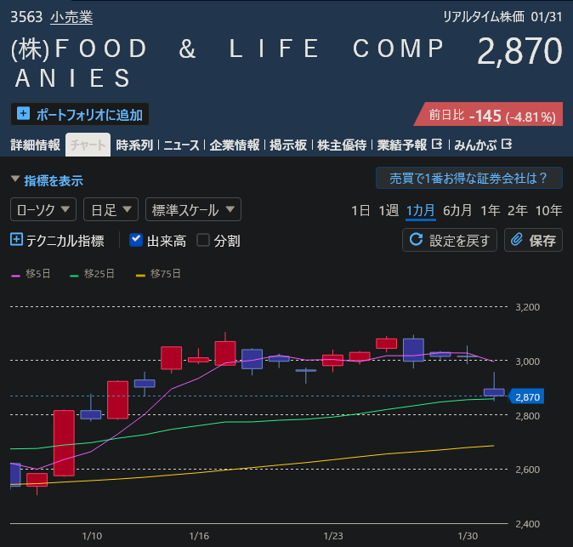Open the 小売業 sector link
Viewport: 573px width, 547px height.
[71, 17]
